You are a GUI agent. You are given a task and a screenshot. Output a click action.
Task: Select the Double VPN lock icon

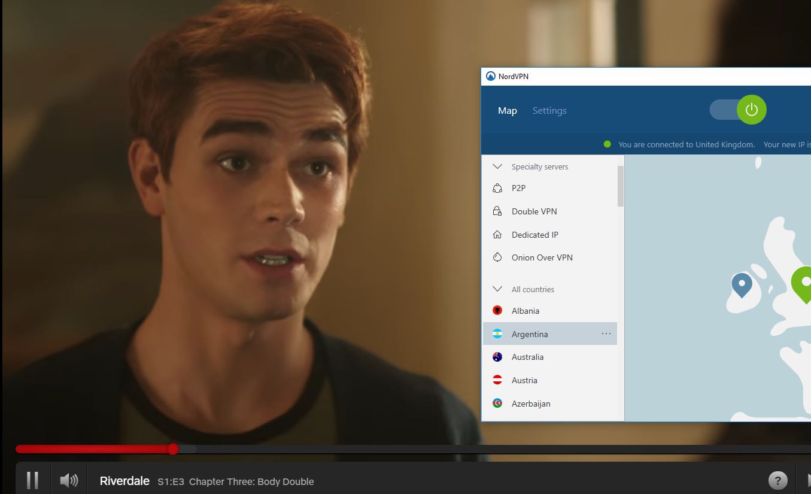pyautogui.click(x=497, y=211)
